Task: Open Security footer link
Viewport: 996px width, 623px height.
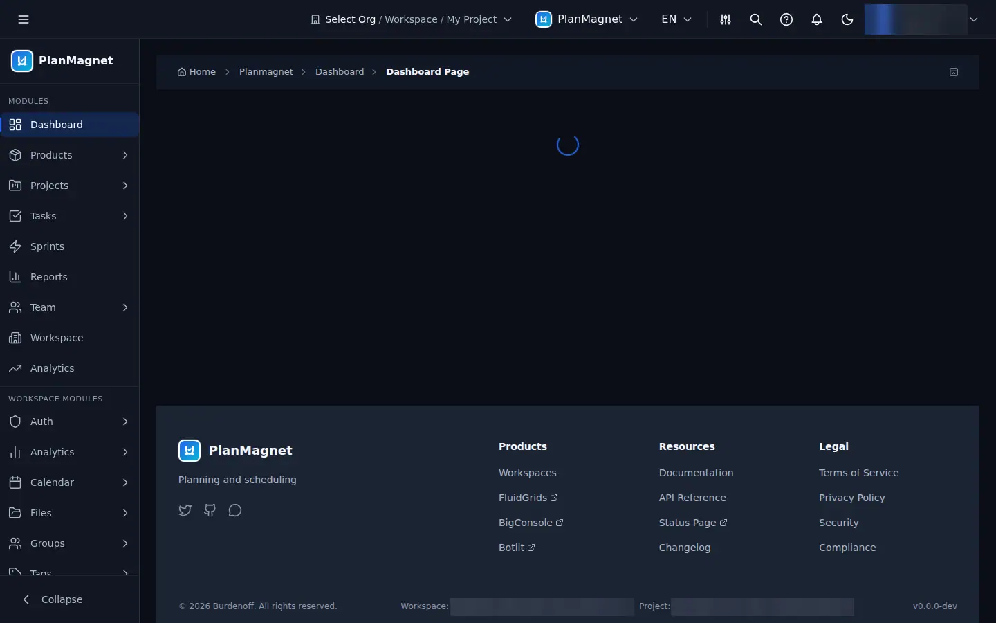Action: point(839,523)
